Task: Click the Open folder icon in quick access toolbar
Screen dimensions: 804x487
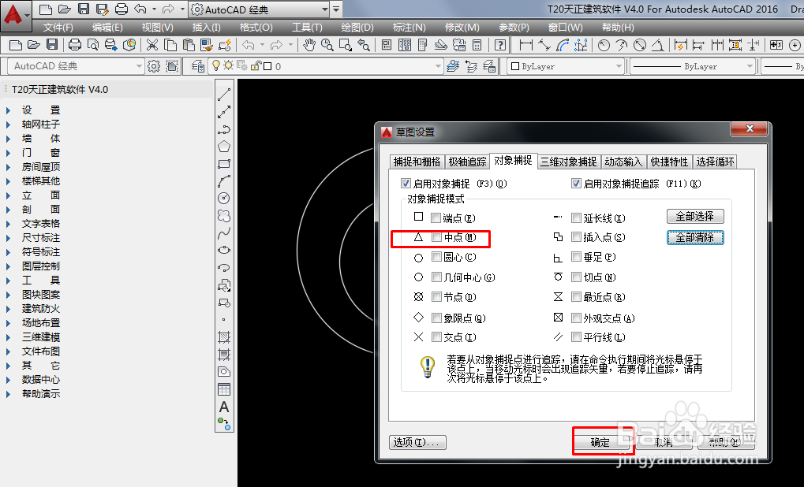Action: click(64, 9)
